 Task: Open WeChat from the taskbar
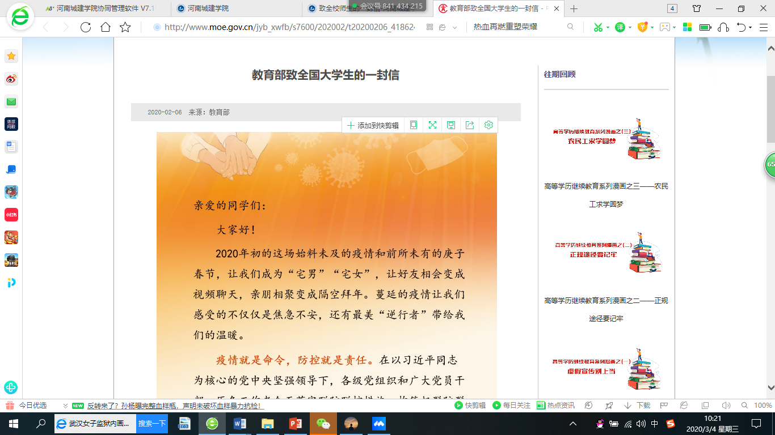(323, 424)
